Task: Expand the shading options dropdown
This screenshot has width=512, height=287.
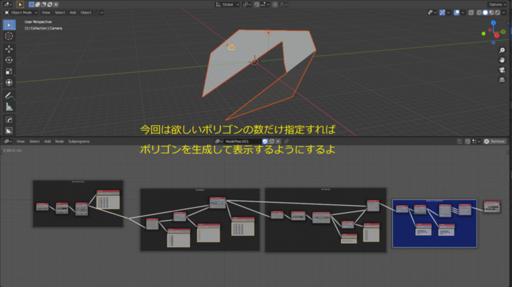Action: (504, 13)
